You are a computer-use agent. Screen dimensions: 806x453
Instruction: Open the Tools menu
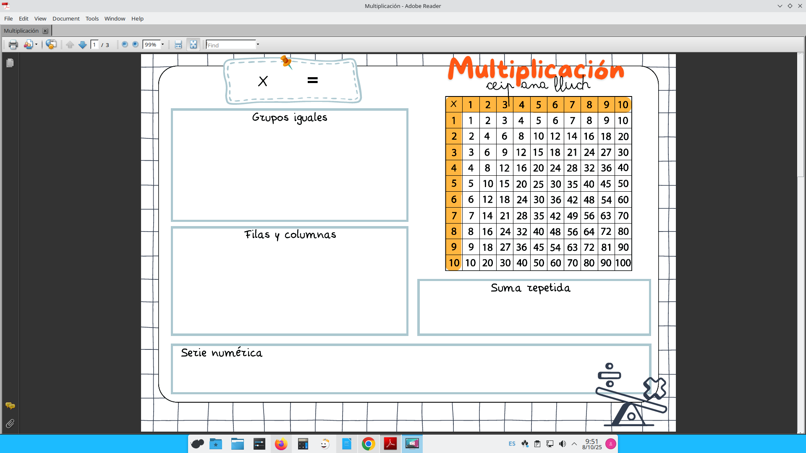click(x=92, y=18)
